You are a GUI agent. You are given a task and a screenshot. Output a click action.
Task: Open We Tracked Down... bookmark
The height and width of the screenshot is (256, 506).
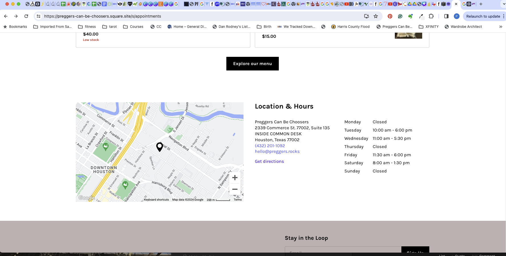[x=296, y=27]
